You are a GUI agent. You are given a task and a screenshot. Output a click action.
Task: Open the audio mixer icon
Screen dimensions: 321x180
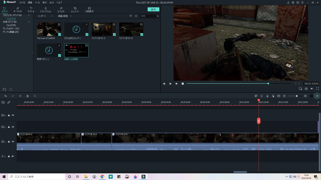(273, 96)
